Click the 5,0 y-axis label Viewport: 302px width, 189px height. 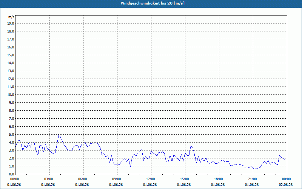point(11,135)
